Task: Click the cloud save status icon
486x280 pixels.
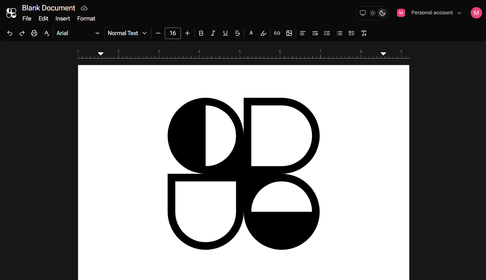Action: point(84,8)
